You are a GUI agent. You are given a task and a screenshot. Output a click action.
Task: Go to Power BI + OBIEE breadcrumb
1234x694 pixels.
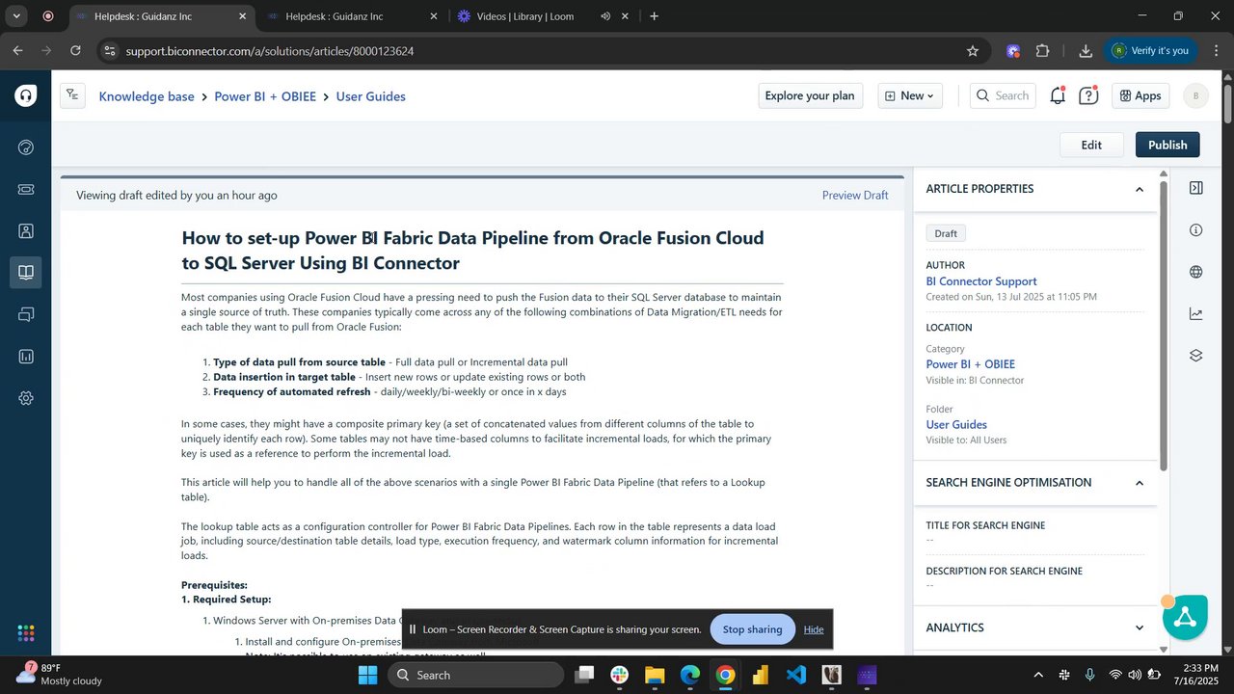[x=265, y=96]
